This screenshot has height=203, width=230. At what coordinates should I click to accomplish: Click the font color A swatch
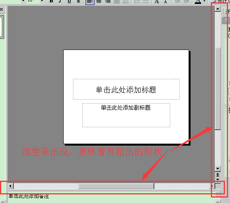(x=198, y=2)
